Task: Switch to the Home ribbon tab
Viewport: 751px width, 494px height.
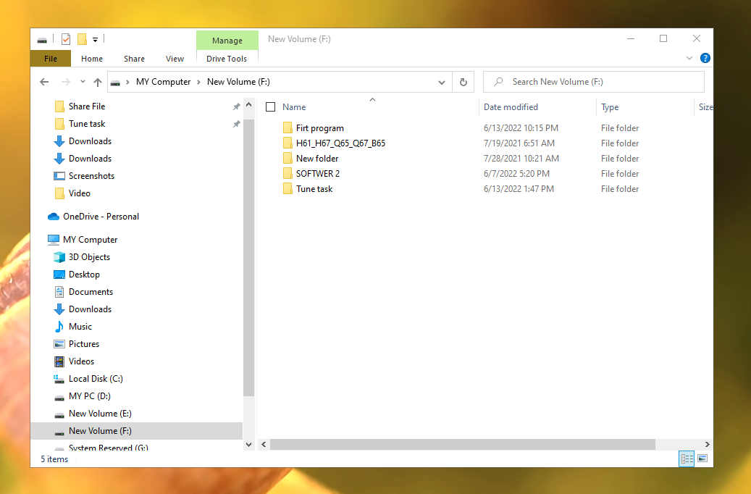Action: pos(92,59)
